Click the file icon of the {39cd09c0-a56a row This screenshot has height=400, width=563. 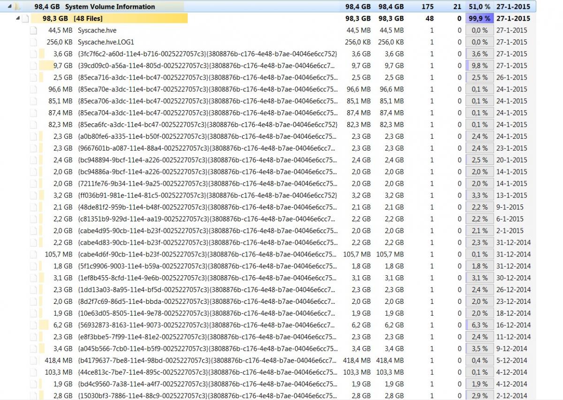pyautogui.click(x=33, y=66)
